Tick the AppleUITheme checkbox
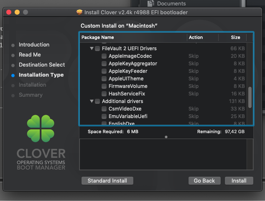Image resolution: width=265 pixels, height=201 pixels. click(x=104, y=79)
